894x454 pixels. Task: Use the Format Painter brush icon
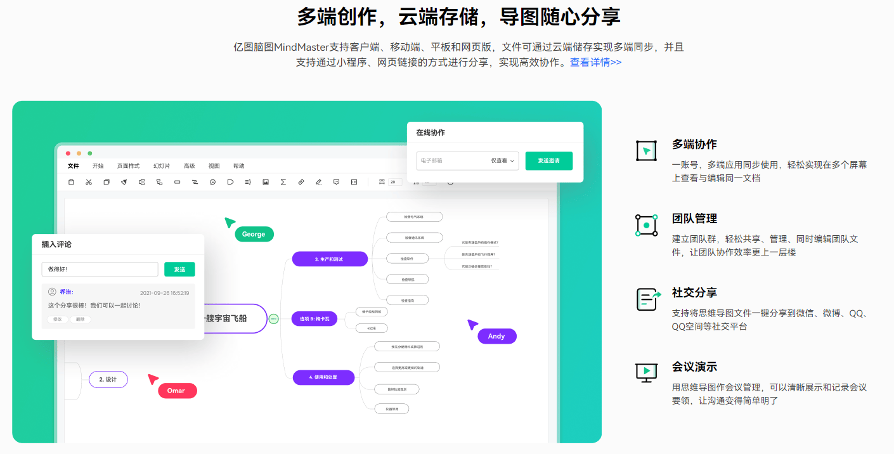[x=123, y=182]
